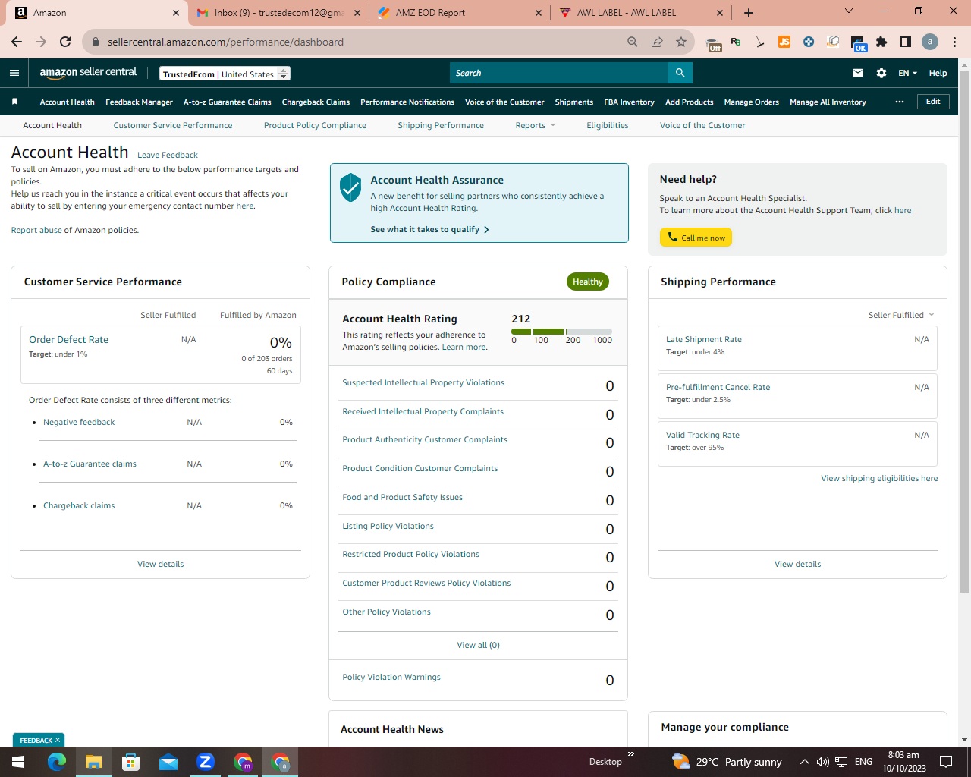Go back with the browser back arrow

pyautogui.click(x=17, y=42)
